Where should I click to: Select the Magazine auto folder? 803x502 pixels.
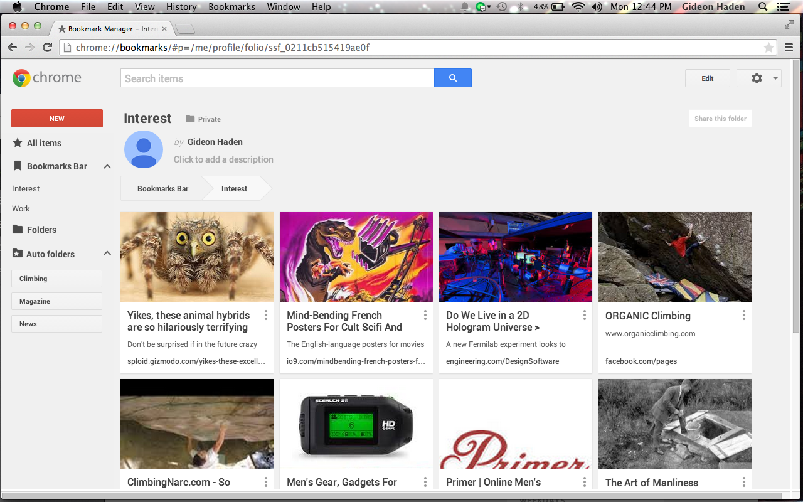tap(56, 301)
